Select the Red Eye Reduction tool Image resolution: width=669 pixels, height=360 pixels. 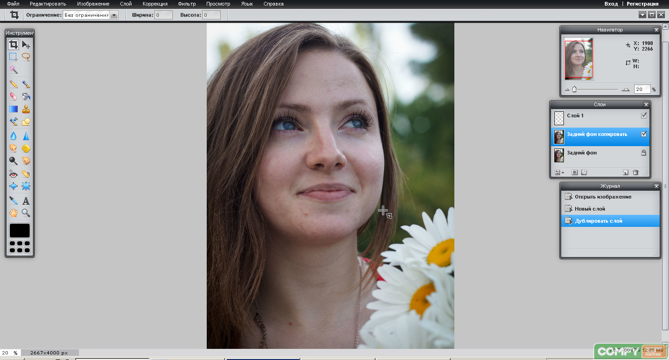(13, 174)
